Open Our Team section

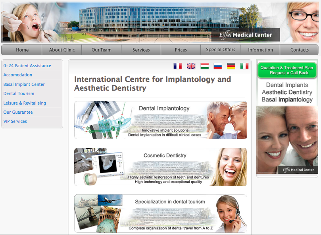102,50
